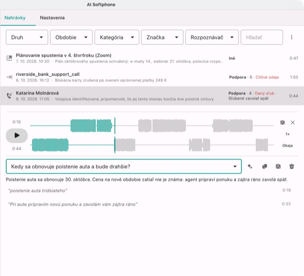Seek in the upper waveform track
The image size is (304, 276).
point(152,126)
